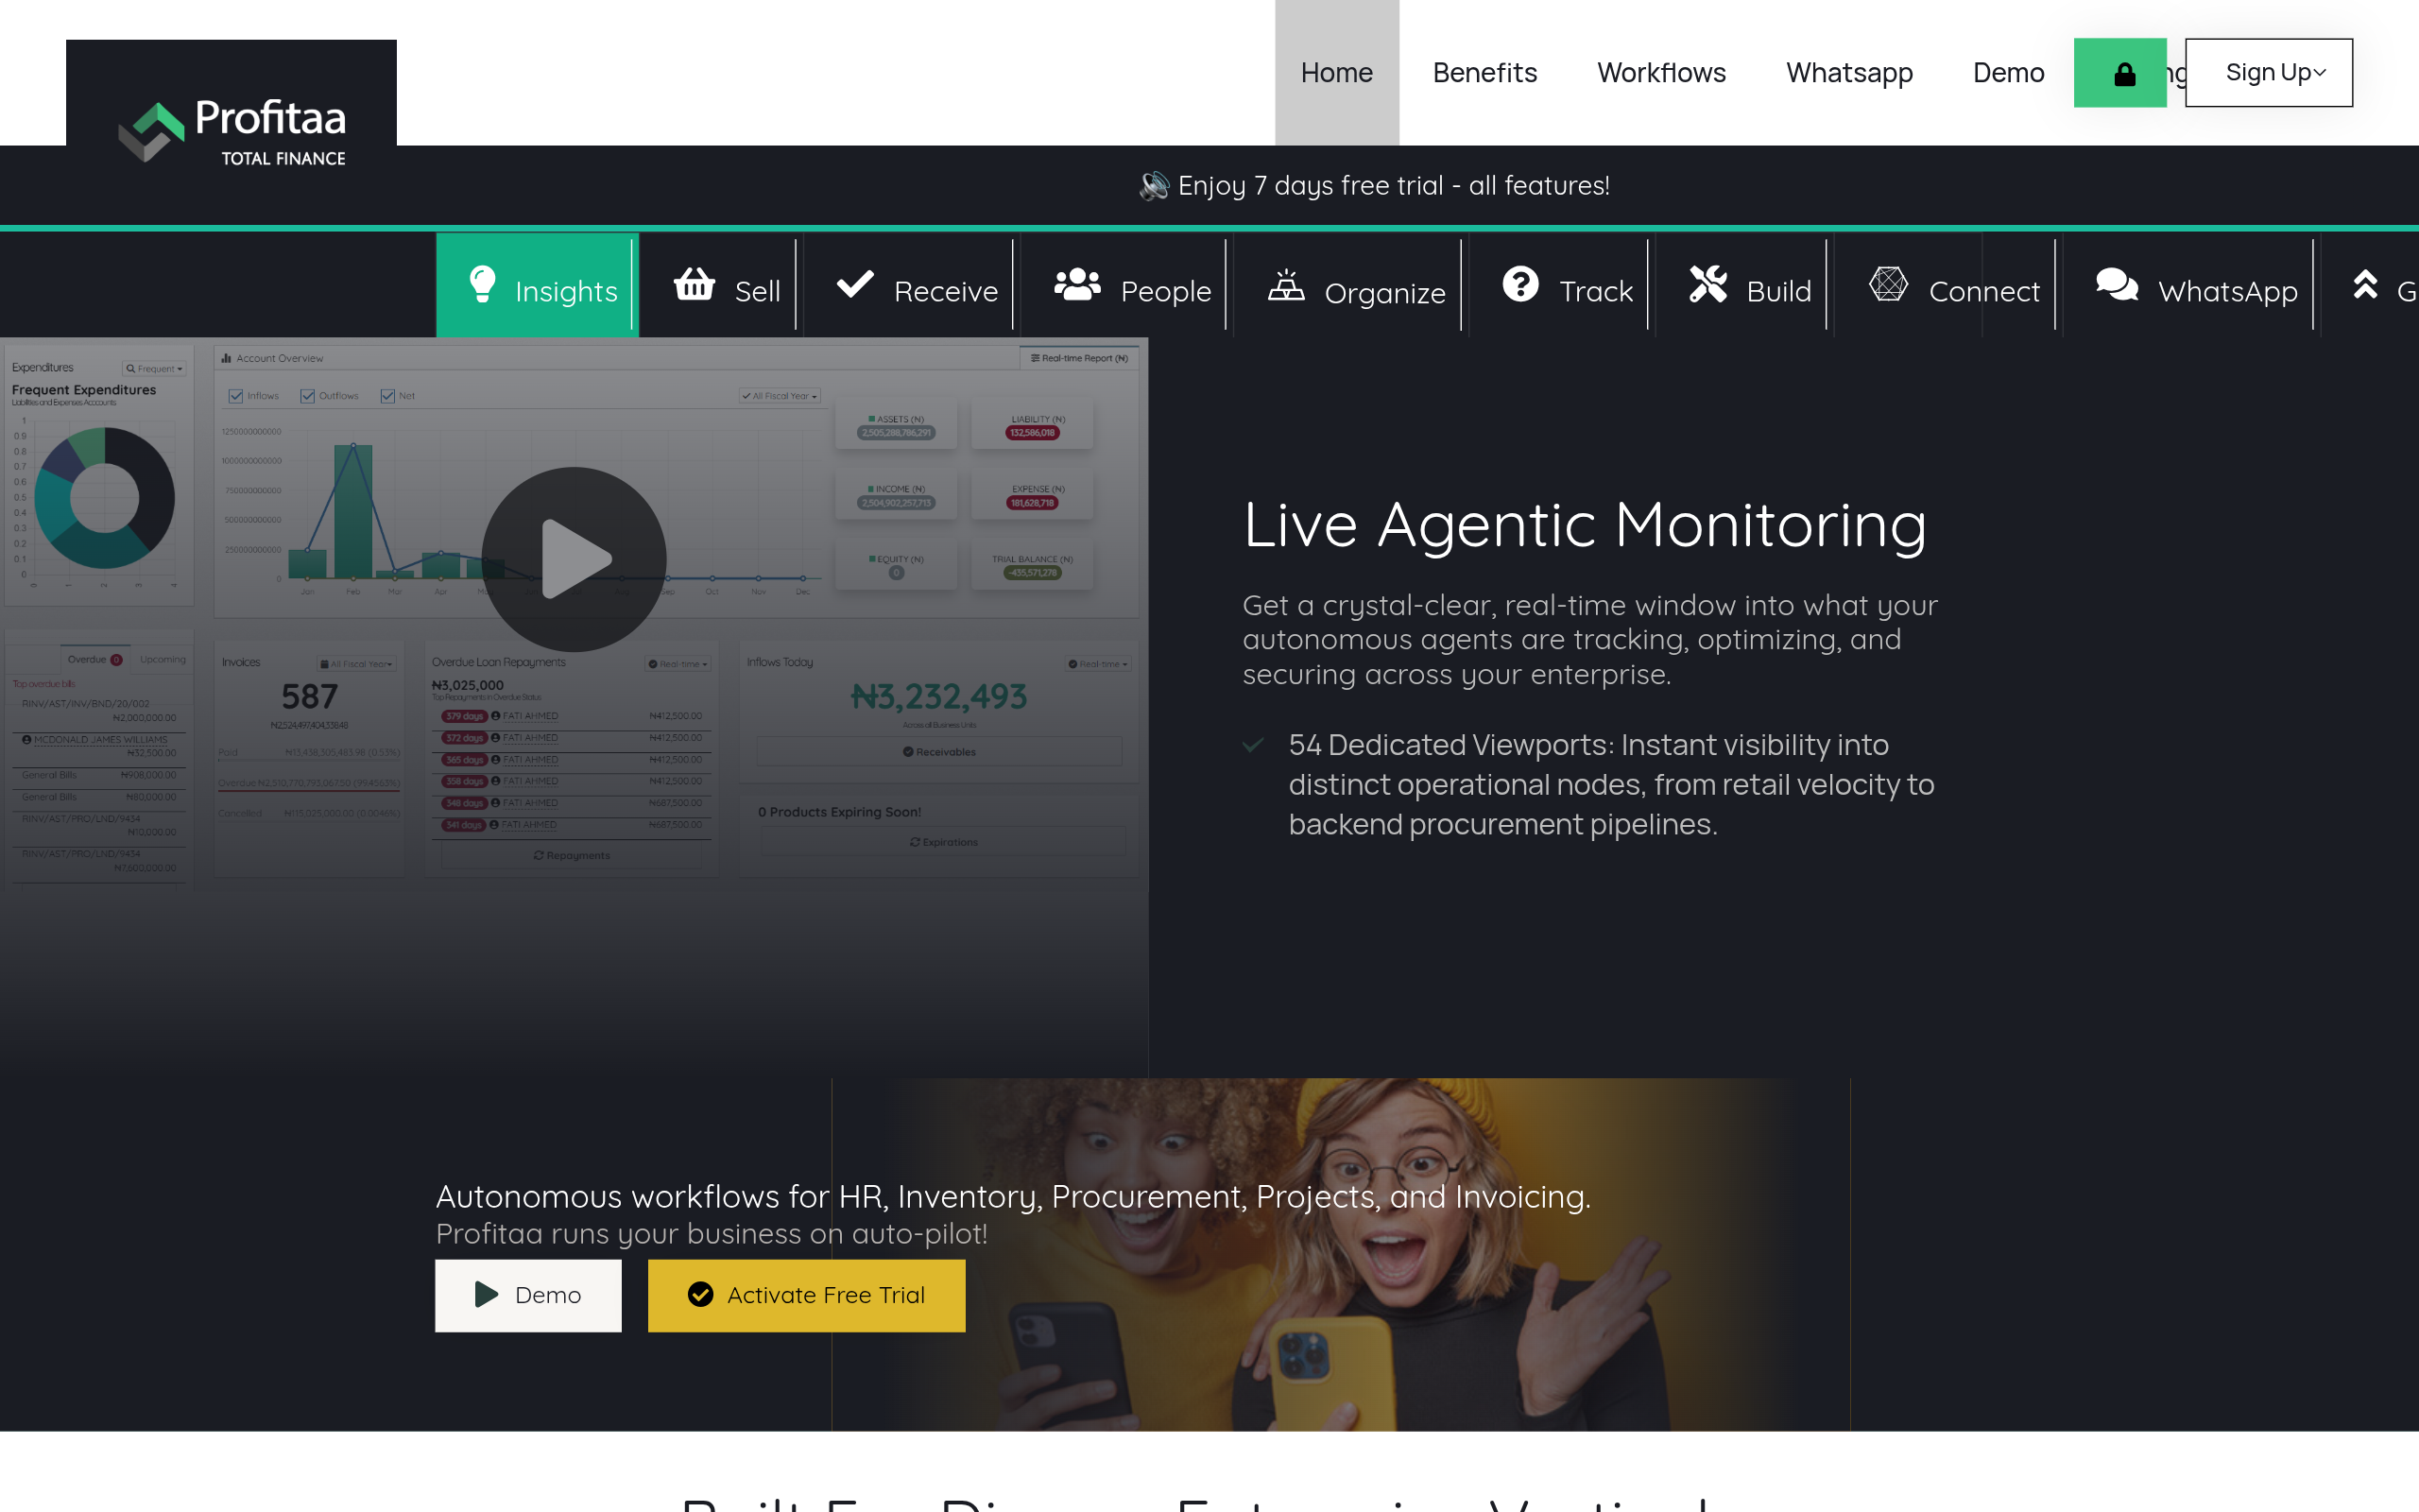Open the Frequent expenditures dropdown
This screenshot has height=1512, width=2419.
click(155, 369)
